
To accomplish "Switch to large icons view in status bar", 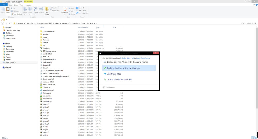I will coord(256,138).
